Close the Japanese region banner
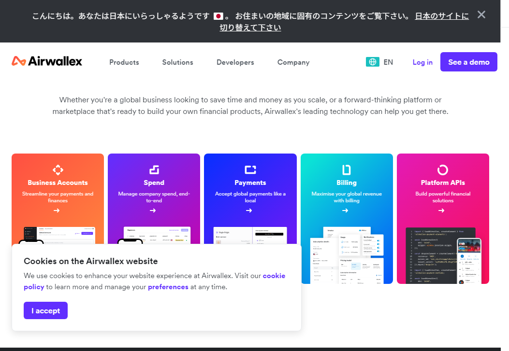The height and width of the screenshot is (351, 509). [481, 14]
